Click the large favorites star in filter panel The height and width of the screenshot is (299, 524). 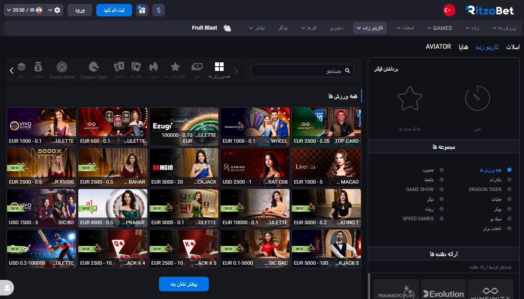(409, 98)
